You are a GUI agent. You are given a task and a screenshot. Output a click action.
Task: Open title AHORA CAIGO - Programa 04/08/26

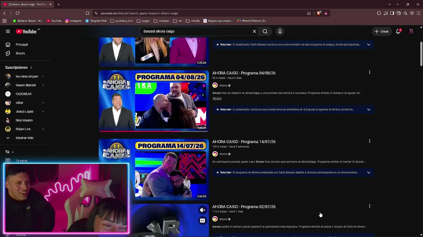click(x=244, y=73)
